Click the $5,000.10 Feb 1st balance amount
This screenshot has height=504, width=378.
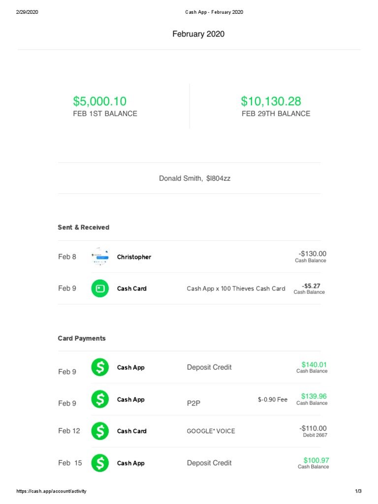pyautogui.click(x=100, y=101)
